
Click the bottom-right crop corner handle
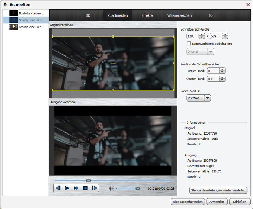(x=174, y=90)
